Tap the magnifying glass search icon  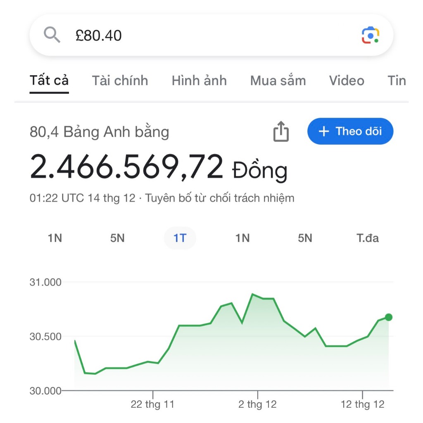point(52,35)
